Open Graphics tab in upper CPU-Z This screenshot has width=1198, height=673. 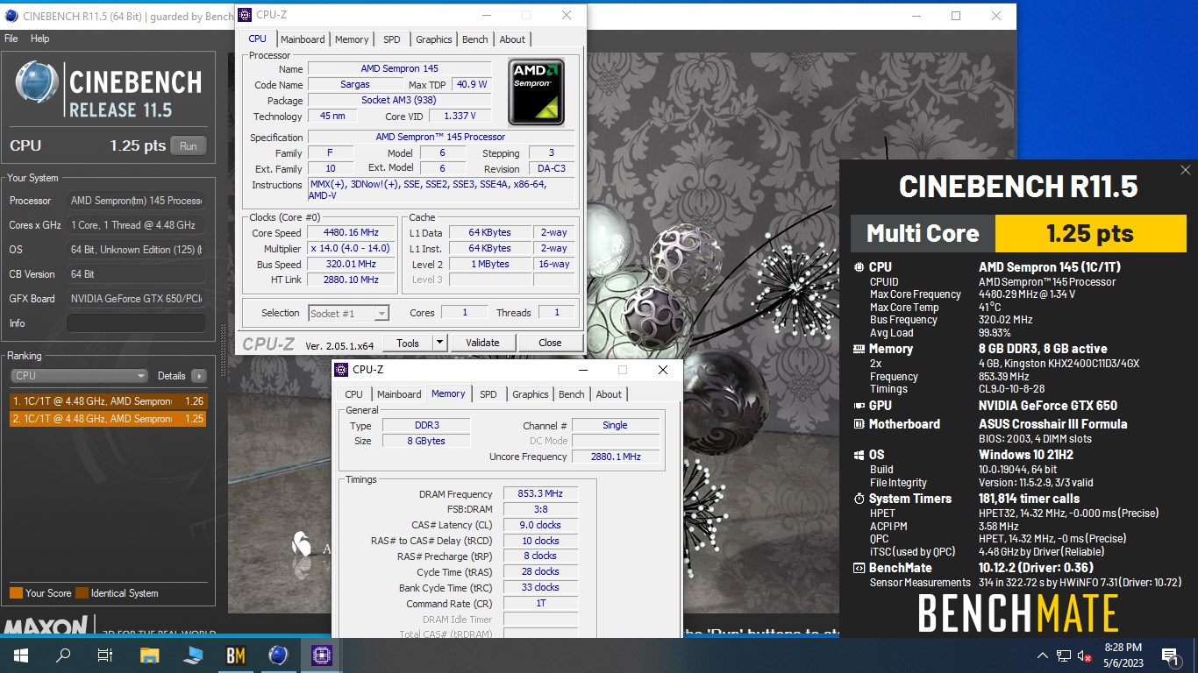point(434,39)
